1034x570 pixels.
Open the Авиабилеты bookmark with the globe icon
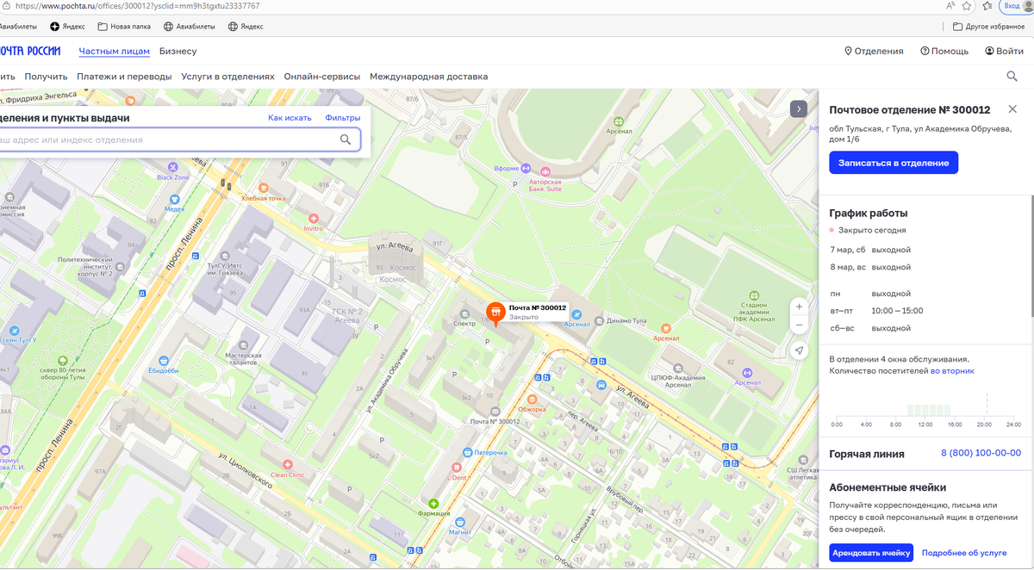coord(189,26)
